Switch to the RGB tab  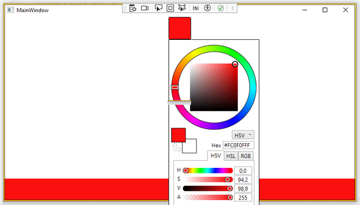(x=246, y=156)
